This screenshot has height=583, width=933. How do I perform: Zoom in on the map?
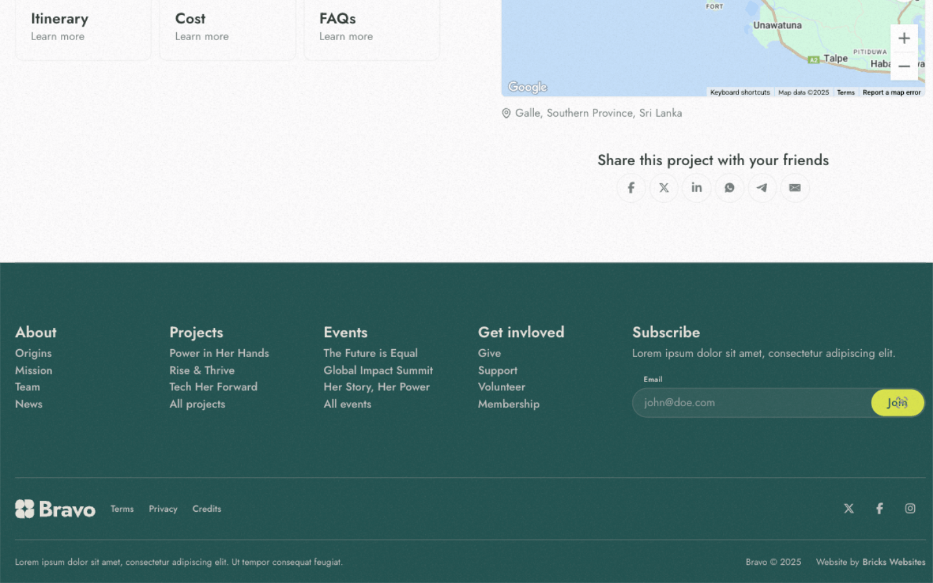pyautogui.click(x=904, y=38)
